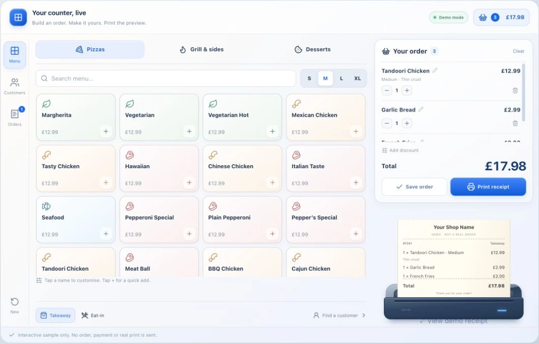Increase Tandoori Chicken quantity
Screen dimensions: 539x344
[x=407, y=90]
